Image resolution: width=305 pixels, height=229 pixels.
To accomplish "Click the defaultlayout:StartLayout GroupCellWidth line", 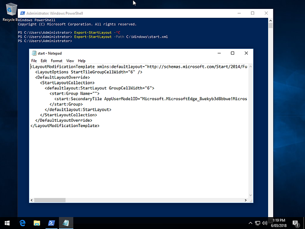I will coord(100,88).
